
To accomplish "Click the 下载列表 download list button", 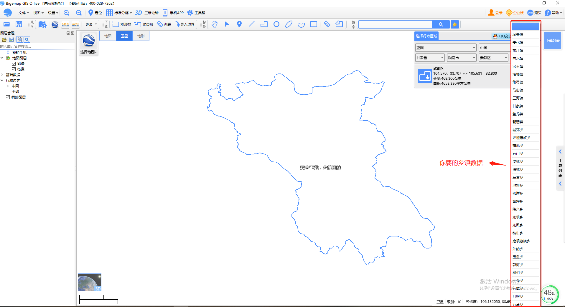I will [x=552, y=41].
